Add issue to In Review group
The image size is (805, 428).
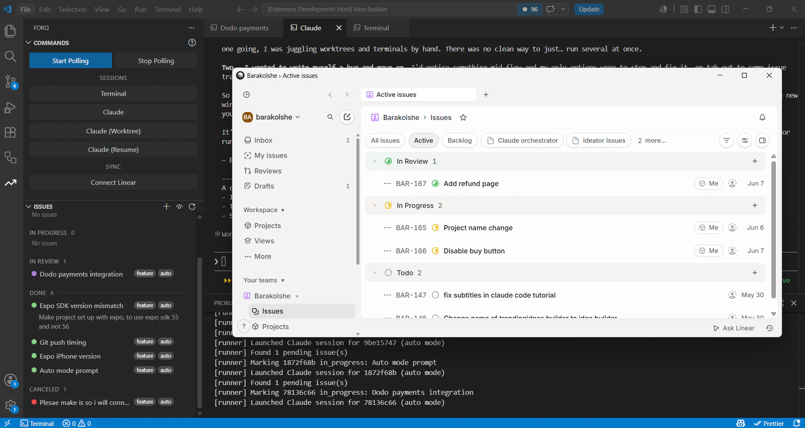click(755, 161)
